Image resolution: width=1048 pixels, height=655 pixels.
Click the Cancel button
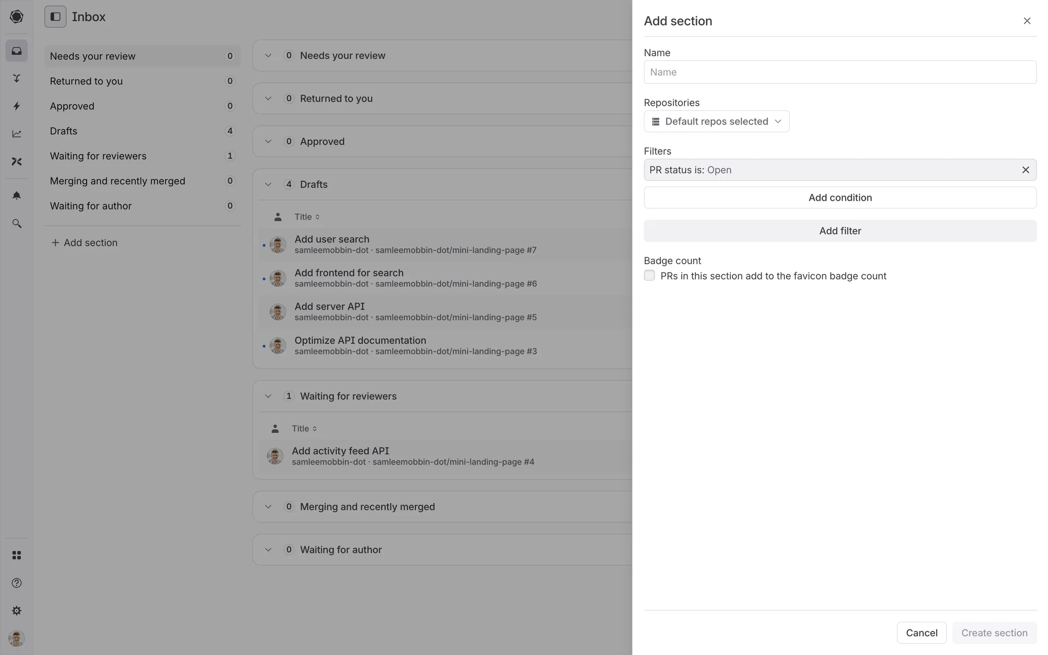pos(921,633)
